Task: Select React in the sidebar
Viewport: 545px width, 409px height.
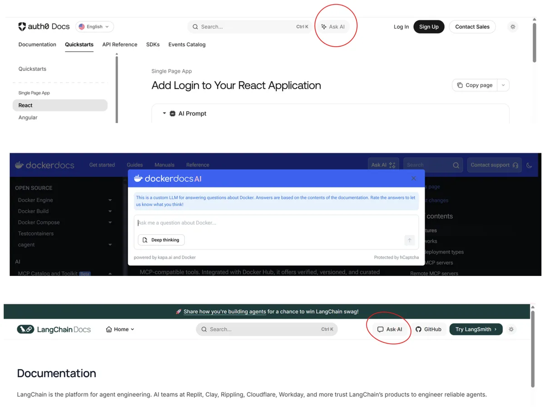Action: coord(60,105)
